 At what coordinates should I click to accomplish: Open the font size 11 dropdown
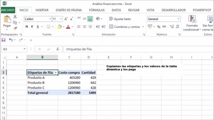61,19
